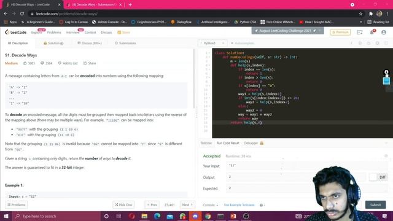The height and width of the screenshot is (221, 393).
Task: Select the first Decode Ways browser tab
Action: pos(31,4)
